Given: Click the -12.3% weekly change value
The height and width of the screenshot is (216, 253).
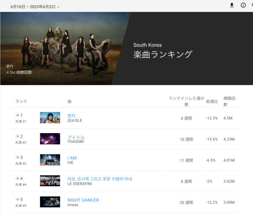Looking at the screenshot, I should pos(212,118).
